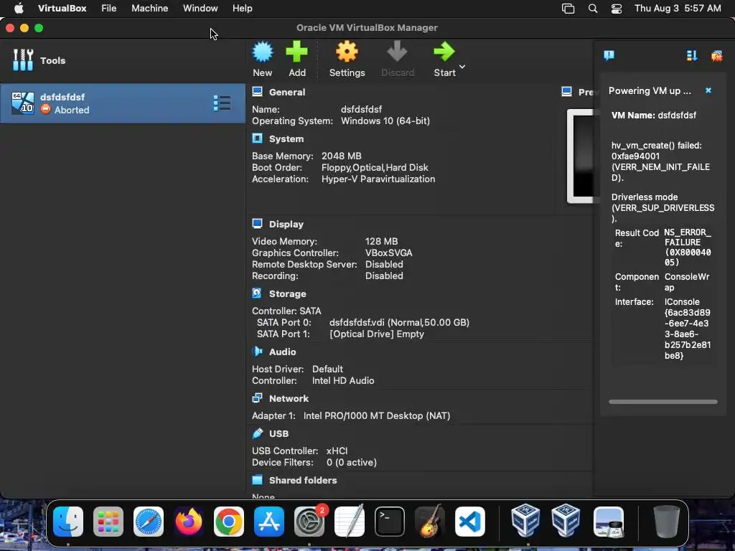Screen dimensions: 735x551
Task: Click the Spotlight search icon in menu bar
Action: (x=593, y=9)
